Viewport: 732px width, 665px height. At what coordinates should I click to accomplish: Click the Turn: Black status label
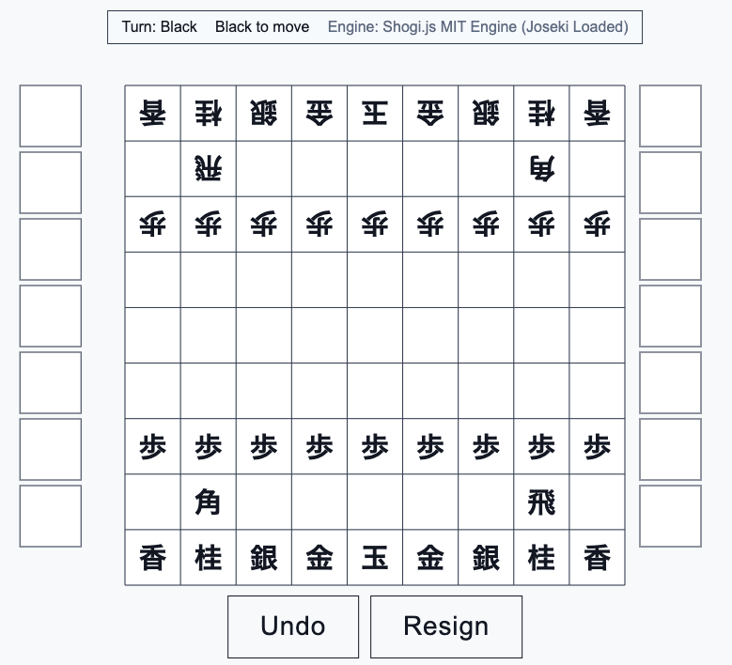click(159, 27)
